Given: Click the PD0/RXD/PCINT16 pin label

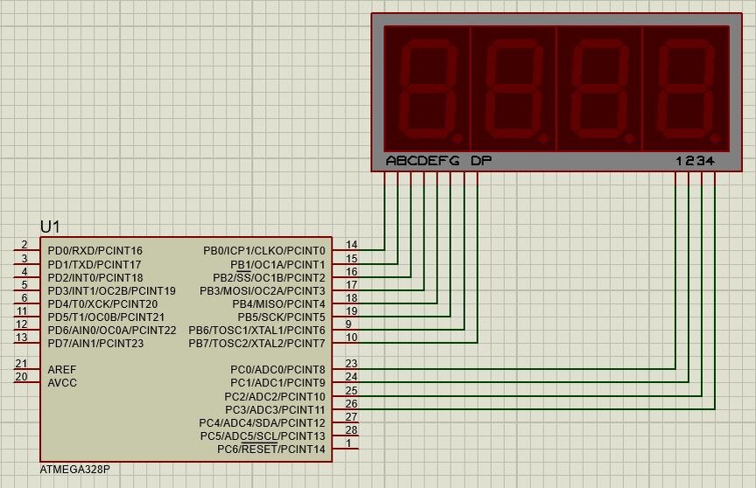Looking at the screenshot, I should coord(95,251).
